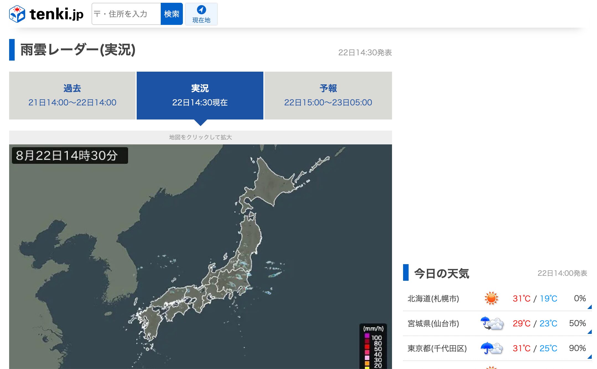This screenshot has width=597, height=369.
Task: Switch to the 過去 past radar tab
Action: (72, 95)
